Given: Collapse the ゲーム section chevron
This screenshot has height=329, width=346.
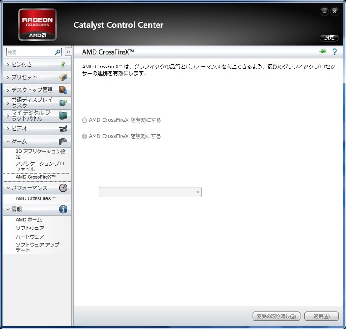Looking at the screenshot, I should 8,141.
